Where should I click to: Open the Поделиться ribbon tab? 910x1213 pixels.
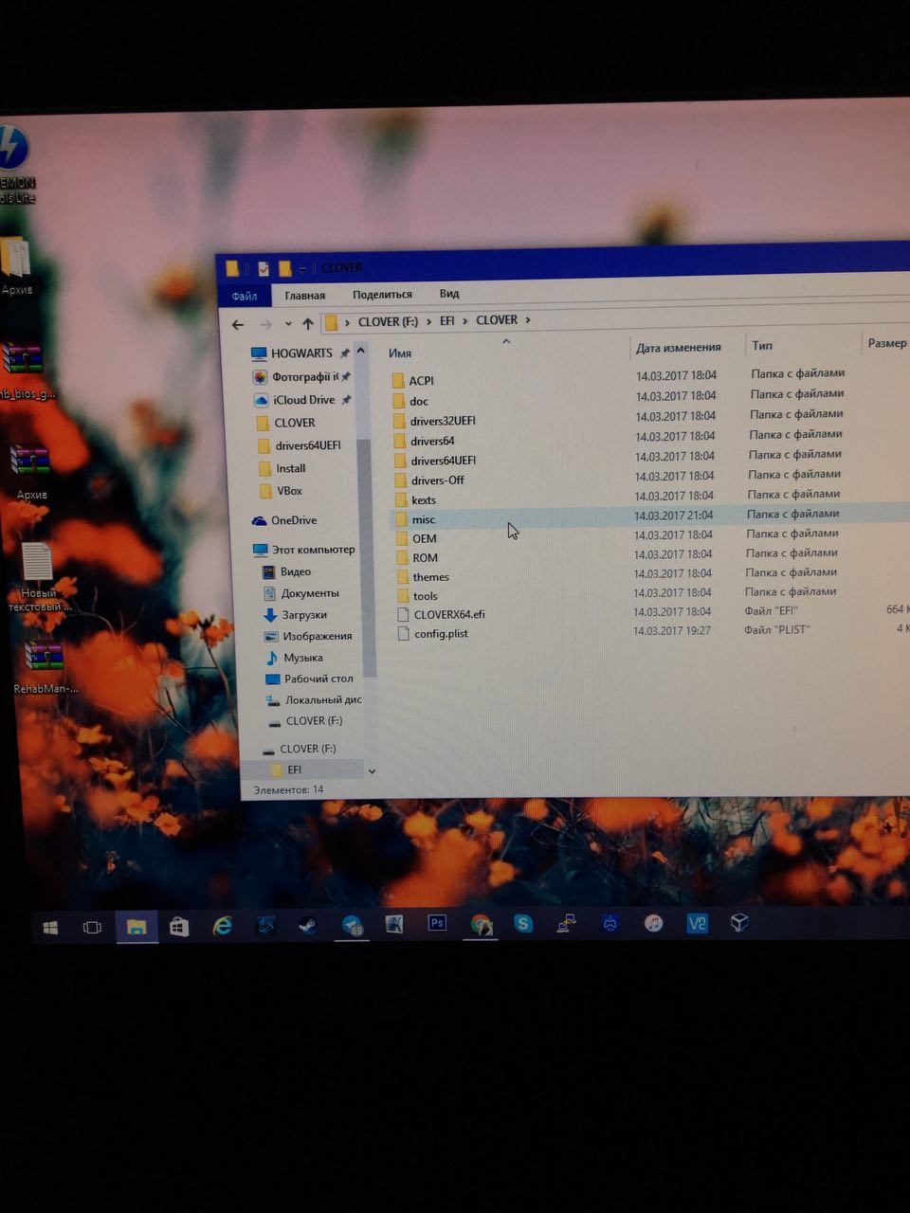[x=382, y=294]
